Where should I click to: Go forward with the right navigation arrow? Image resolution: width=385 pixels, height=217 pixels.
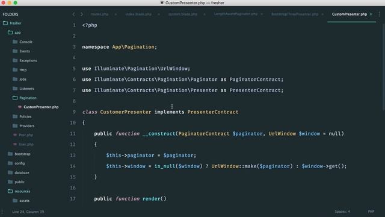tap(82, 14)
